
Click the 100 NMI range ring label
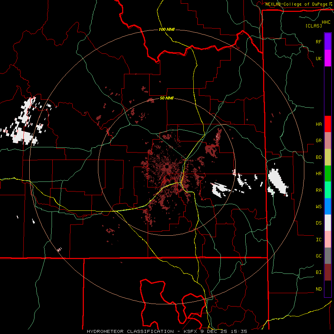coord(167,29)
